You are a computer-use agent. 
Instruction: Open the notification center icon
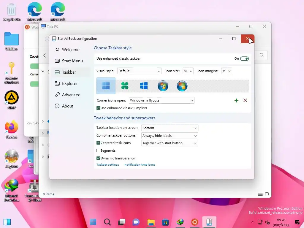pyautogui.click(x=297, y=222)
